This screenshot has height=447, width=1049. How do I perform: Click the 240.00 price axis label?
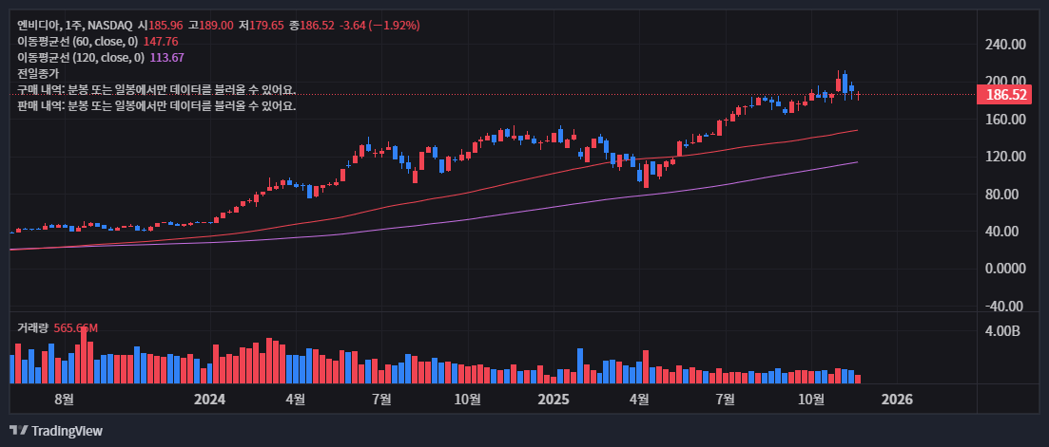tap(1005, 45)
